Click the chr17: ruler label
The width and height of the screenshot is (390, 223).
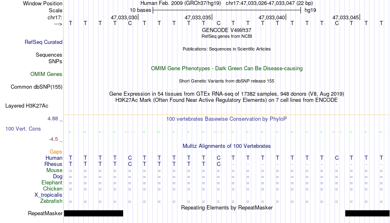tap(55, 17)
